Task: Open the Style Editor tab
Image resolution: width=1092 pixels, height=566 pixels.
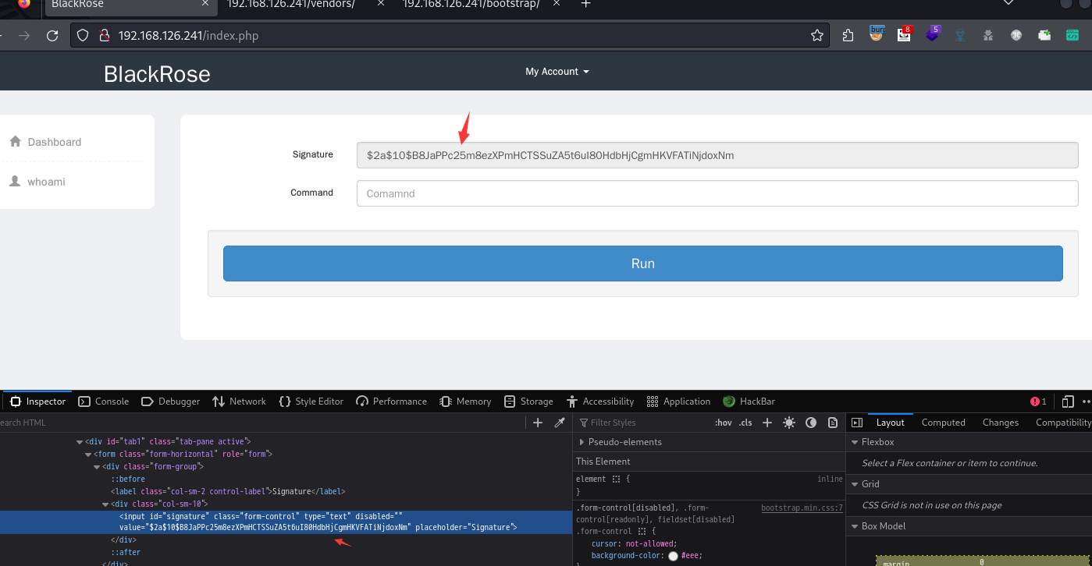Action: coord(311,402)
